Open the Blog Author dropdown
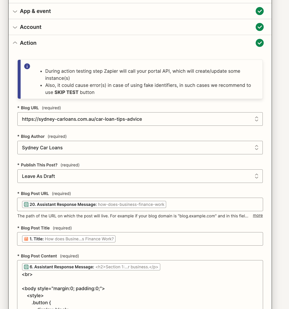The height and width of the screenshot is (309, 289). [140, 148]
